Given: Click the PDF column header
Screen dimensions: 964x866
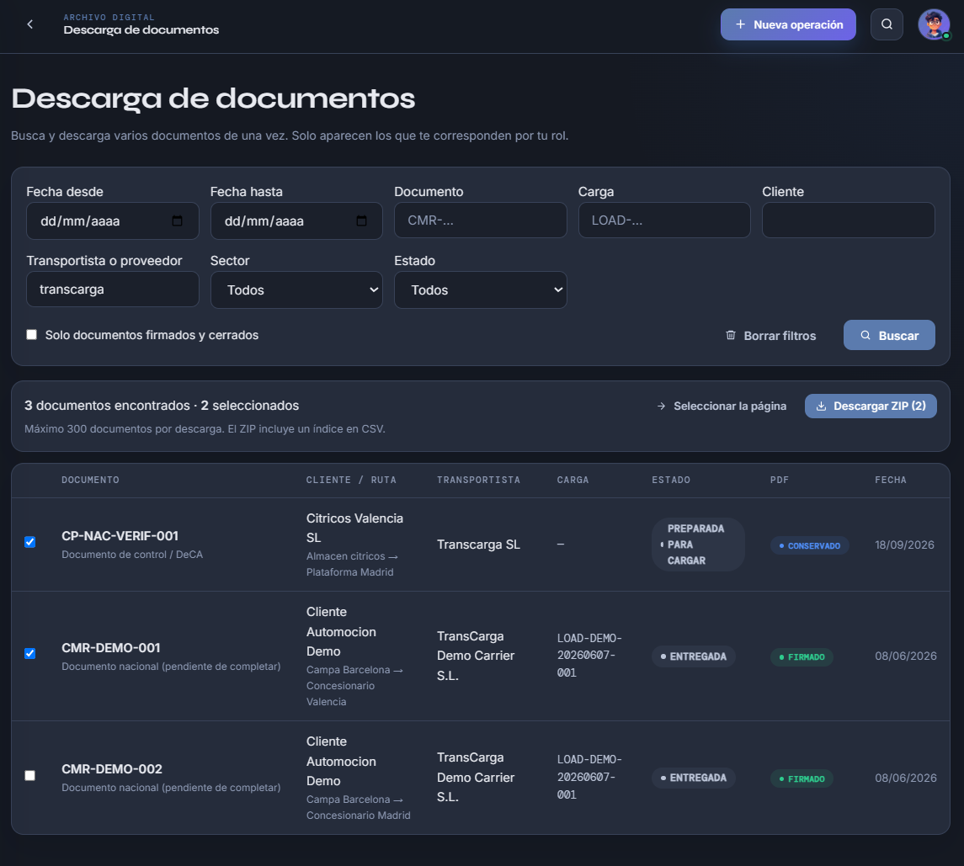Looking at the screenshot, I should [779, 480].
